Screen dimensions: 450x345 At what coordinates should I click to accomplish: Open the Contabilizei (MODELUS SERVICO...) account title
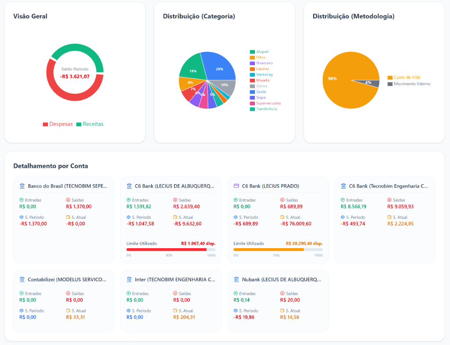click(x=67, y=279)
